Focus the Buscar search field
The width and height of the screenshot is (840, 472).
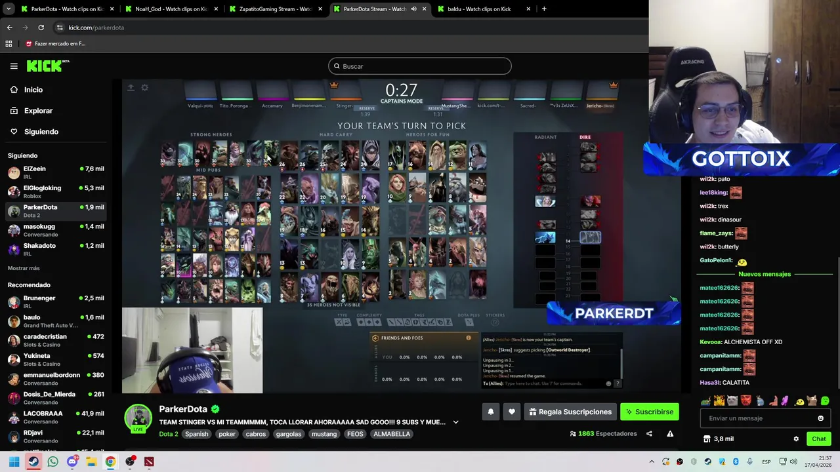click(420, 66)
